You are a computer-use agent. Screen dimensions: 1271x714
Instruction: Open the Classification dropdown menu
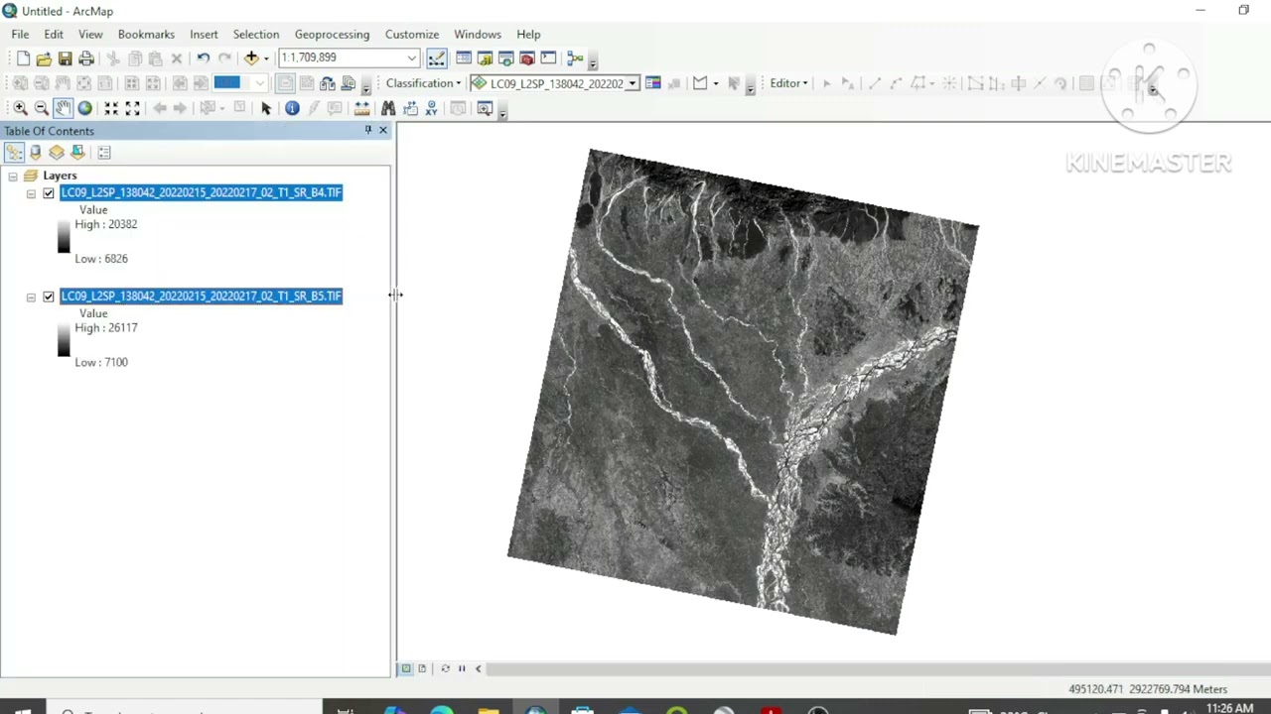pos(423,83)
